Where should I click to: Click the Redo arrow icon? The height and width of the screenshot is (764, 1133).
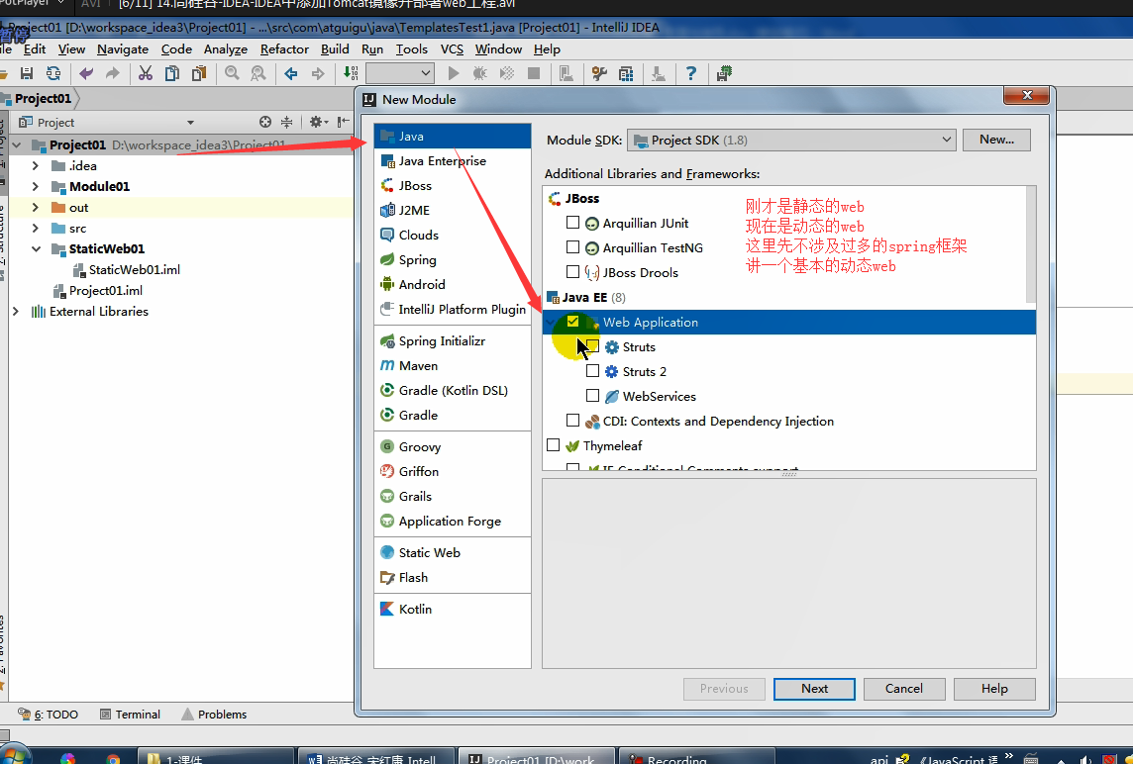coord(112,73)
